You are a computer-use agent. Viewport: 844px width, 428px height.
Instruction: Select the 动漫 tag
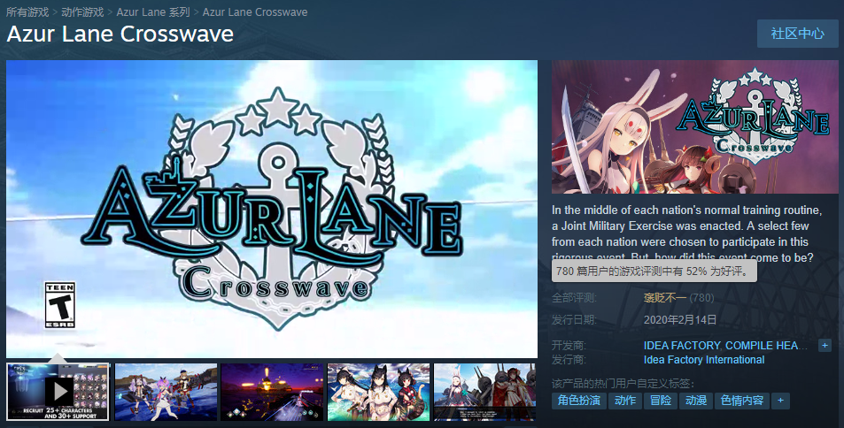(x=695, y=401)
